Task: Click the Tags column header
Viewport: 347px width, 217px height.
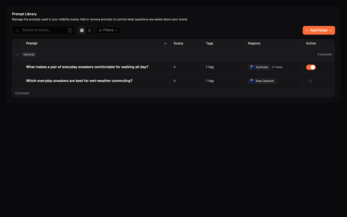Action: pos(224,43)
